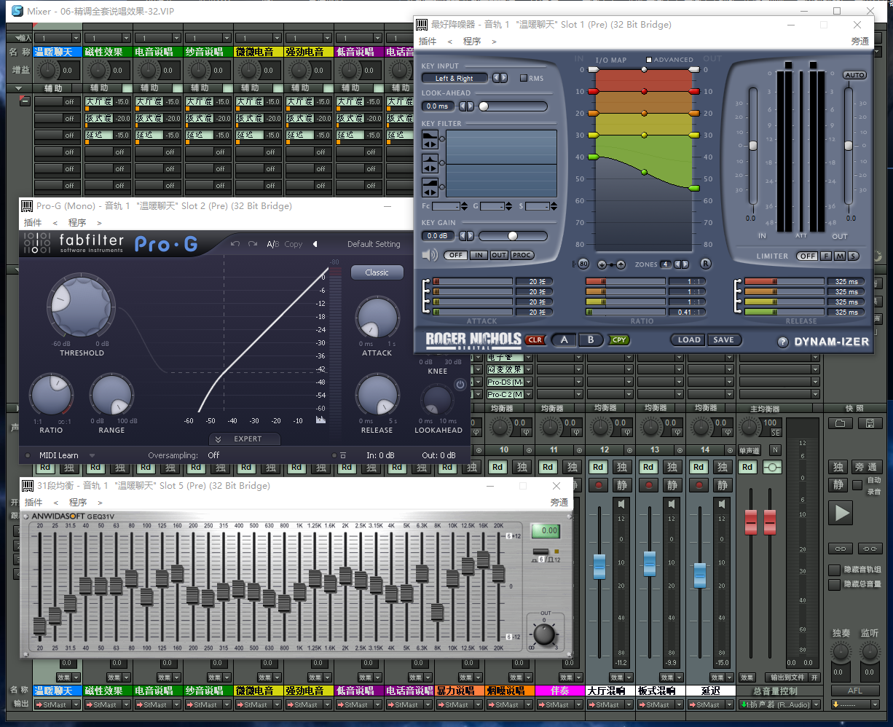
Task: Open the 扬声器 master output dropdown
Action: (x=816, y=704)
